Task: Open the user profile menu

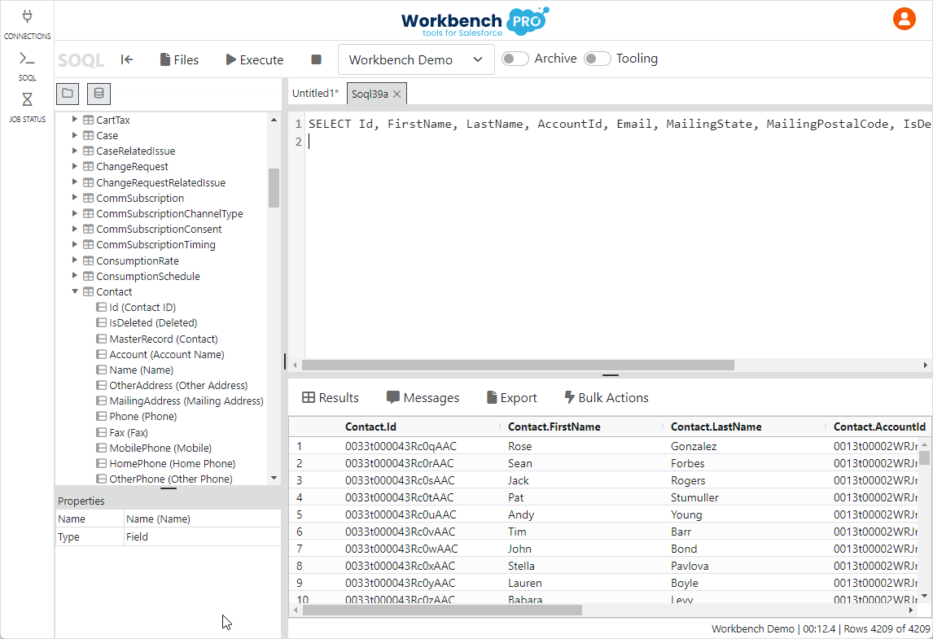Action: (904, 19)
